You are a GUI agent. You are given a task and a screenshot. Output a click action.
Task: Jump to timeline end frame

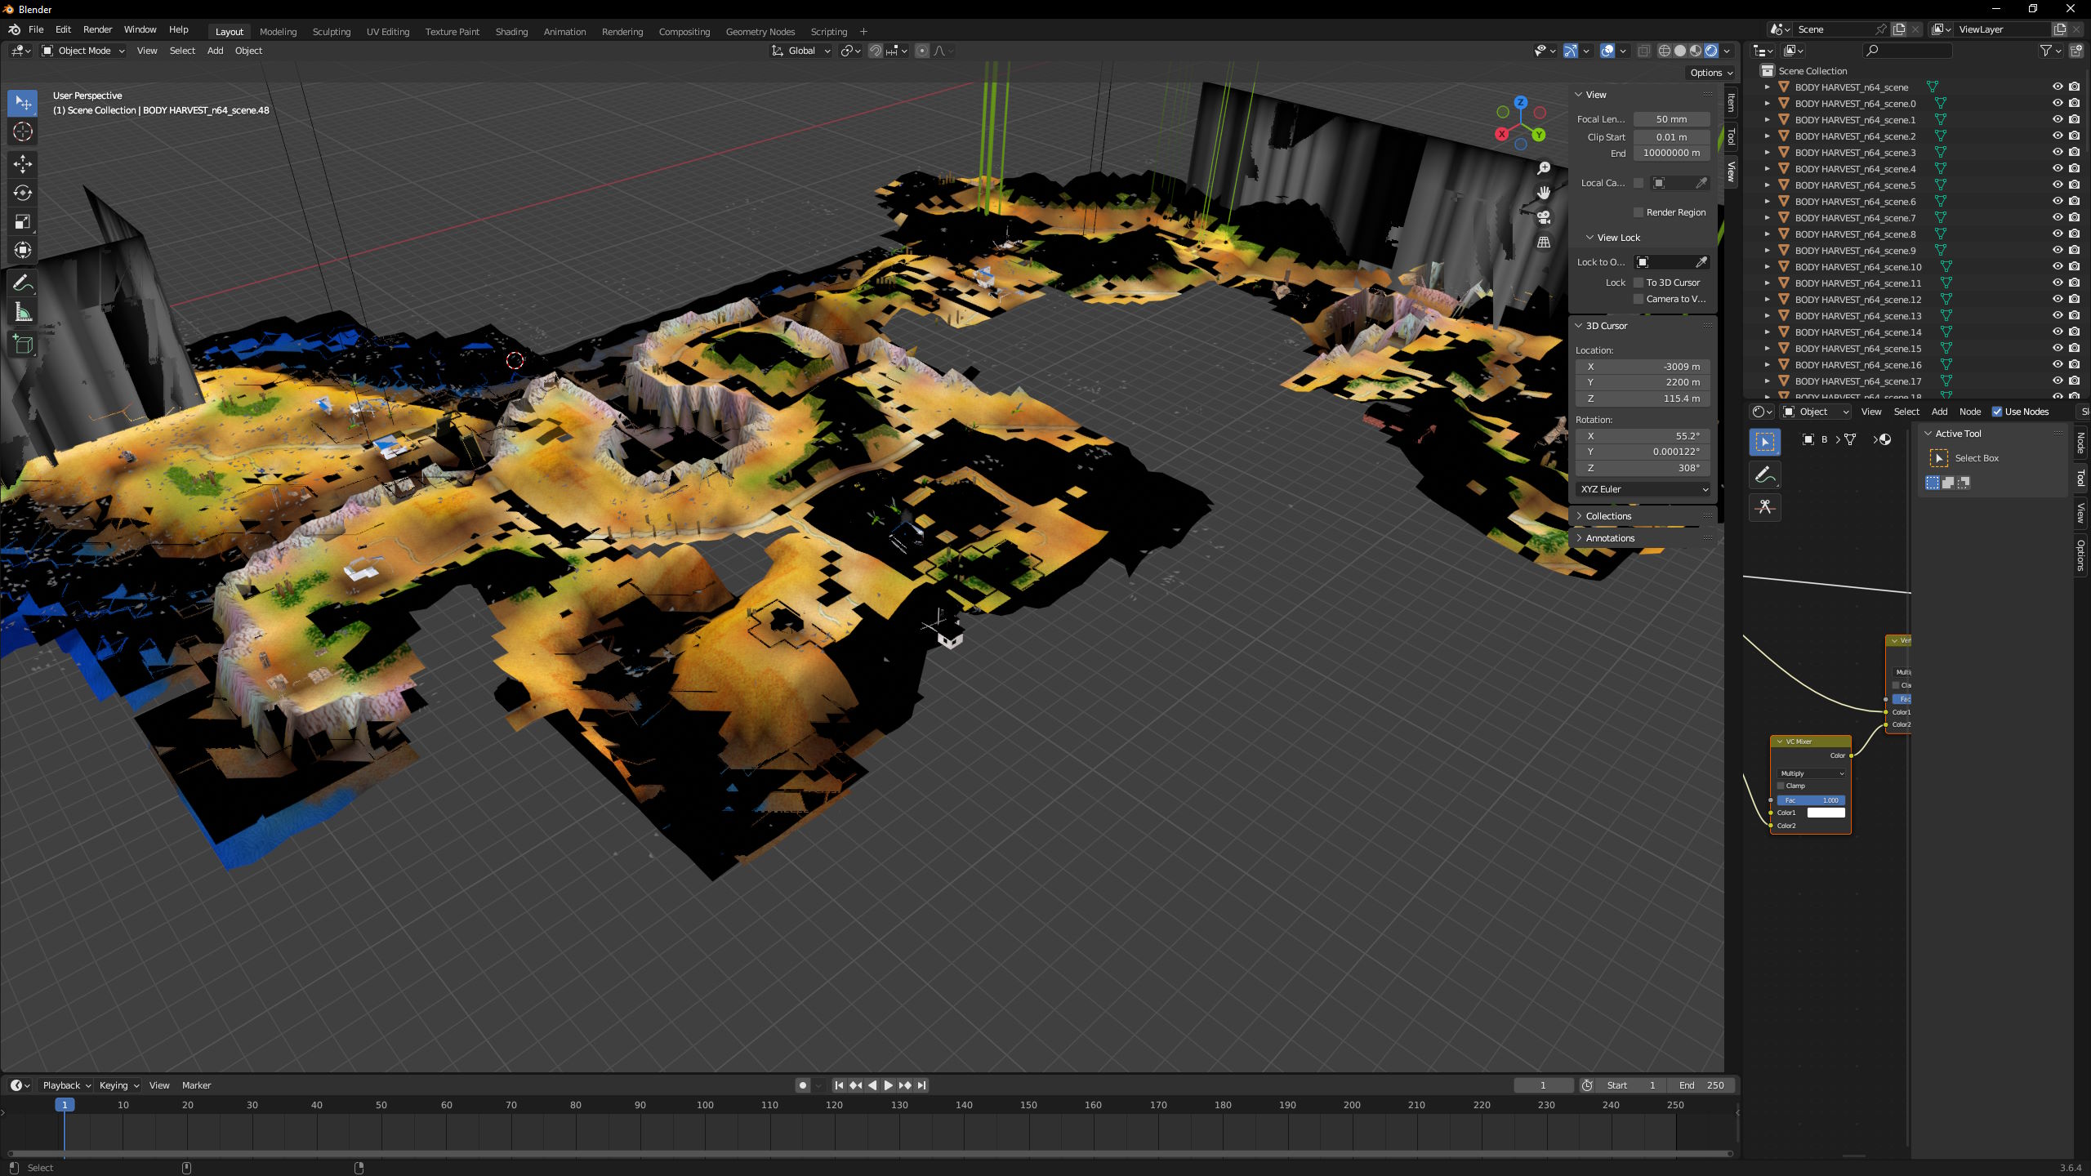[x=921, y=1085]
